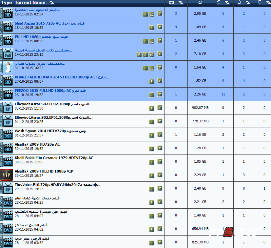
Task: Click the Type column header
Action: [x=7, y=3]
